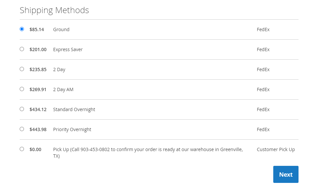Click the 2 Day AM method label
The image size is (310, 196).
(63, 89)
